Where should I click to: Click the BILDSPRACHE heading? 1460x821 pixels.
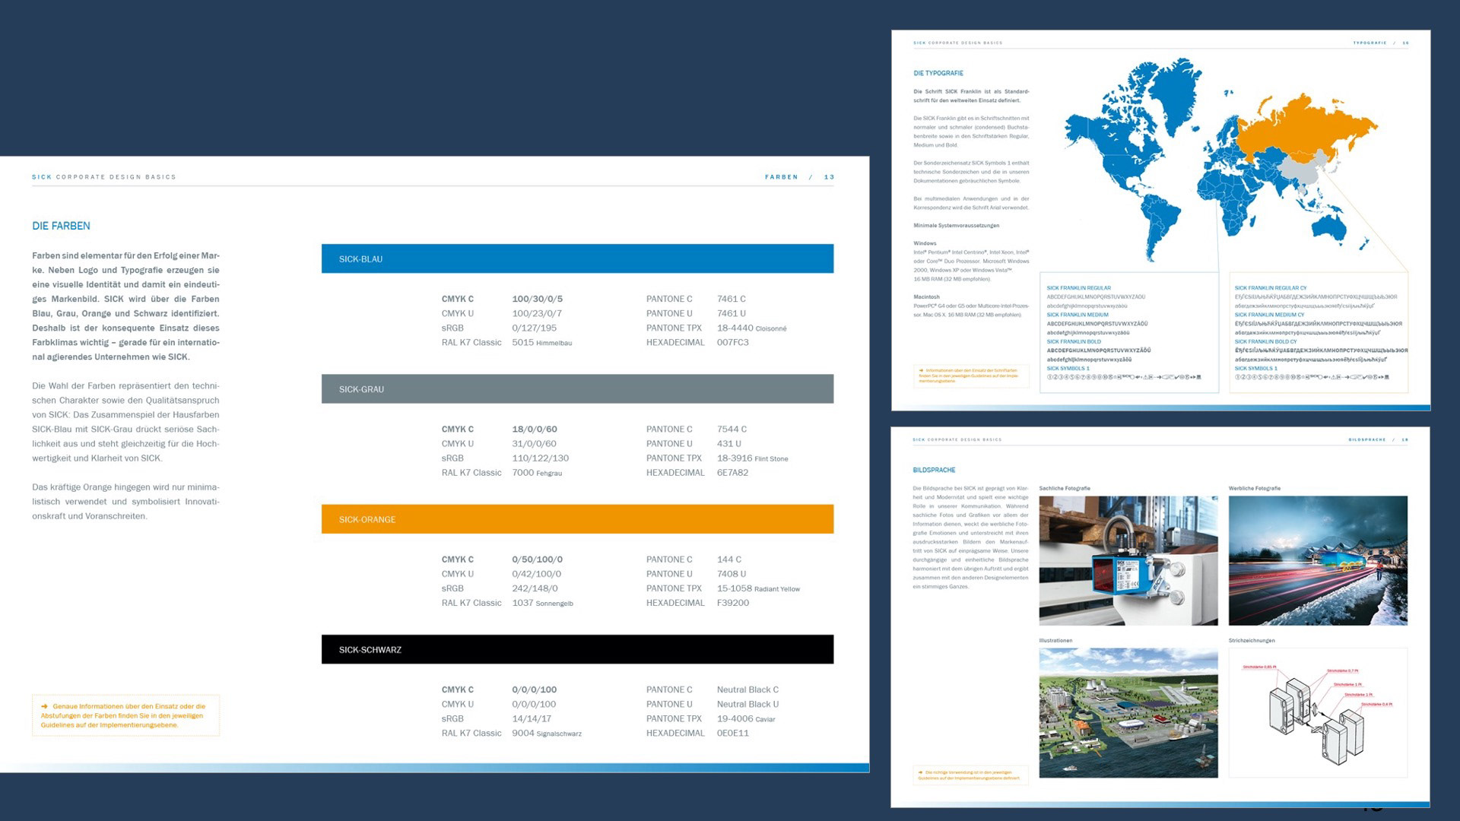pos(934,470)
